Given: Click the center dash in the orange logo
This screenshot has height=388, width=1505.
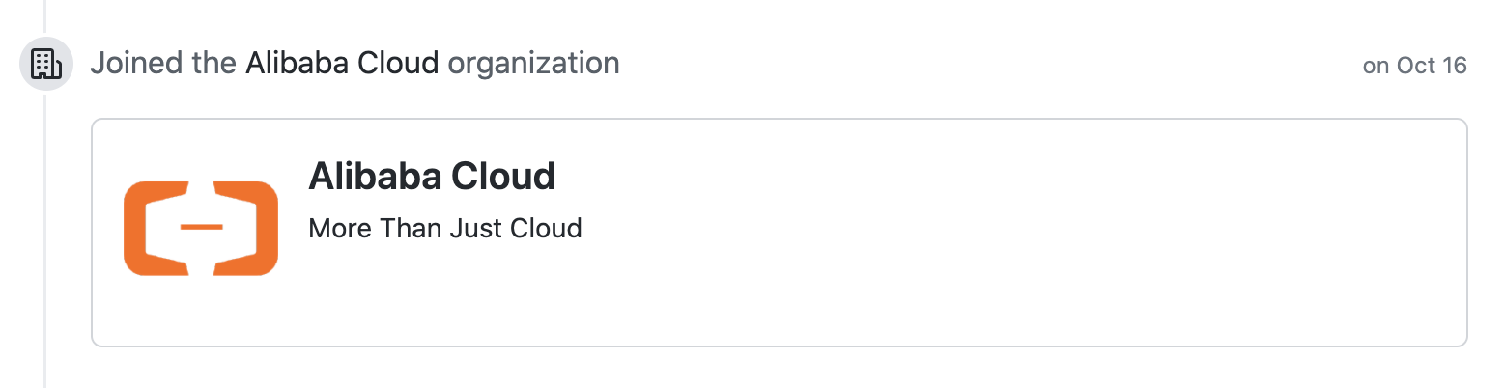Looking at the screenshot, I should pos(201,227).
